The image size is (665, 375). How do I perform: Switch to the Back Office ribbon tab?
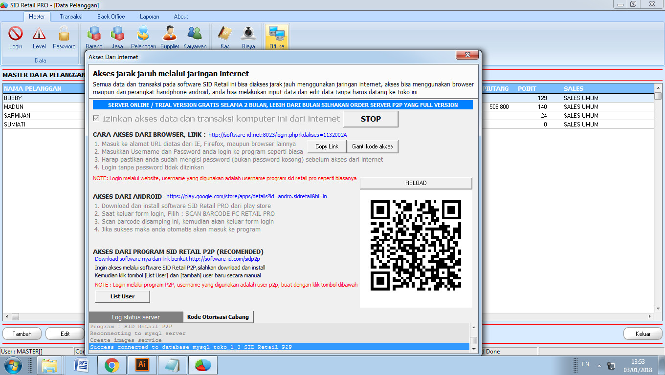coord(111,17)
